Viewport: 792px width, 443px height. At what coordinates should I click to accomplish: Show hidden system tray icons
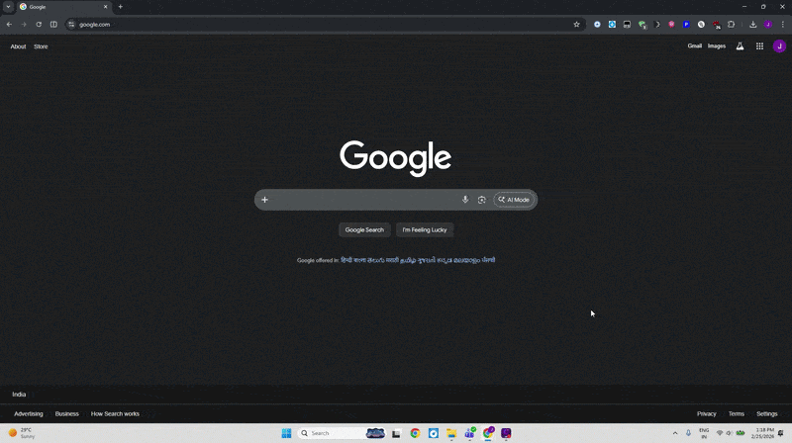(x=675, y=433)
